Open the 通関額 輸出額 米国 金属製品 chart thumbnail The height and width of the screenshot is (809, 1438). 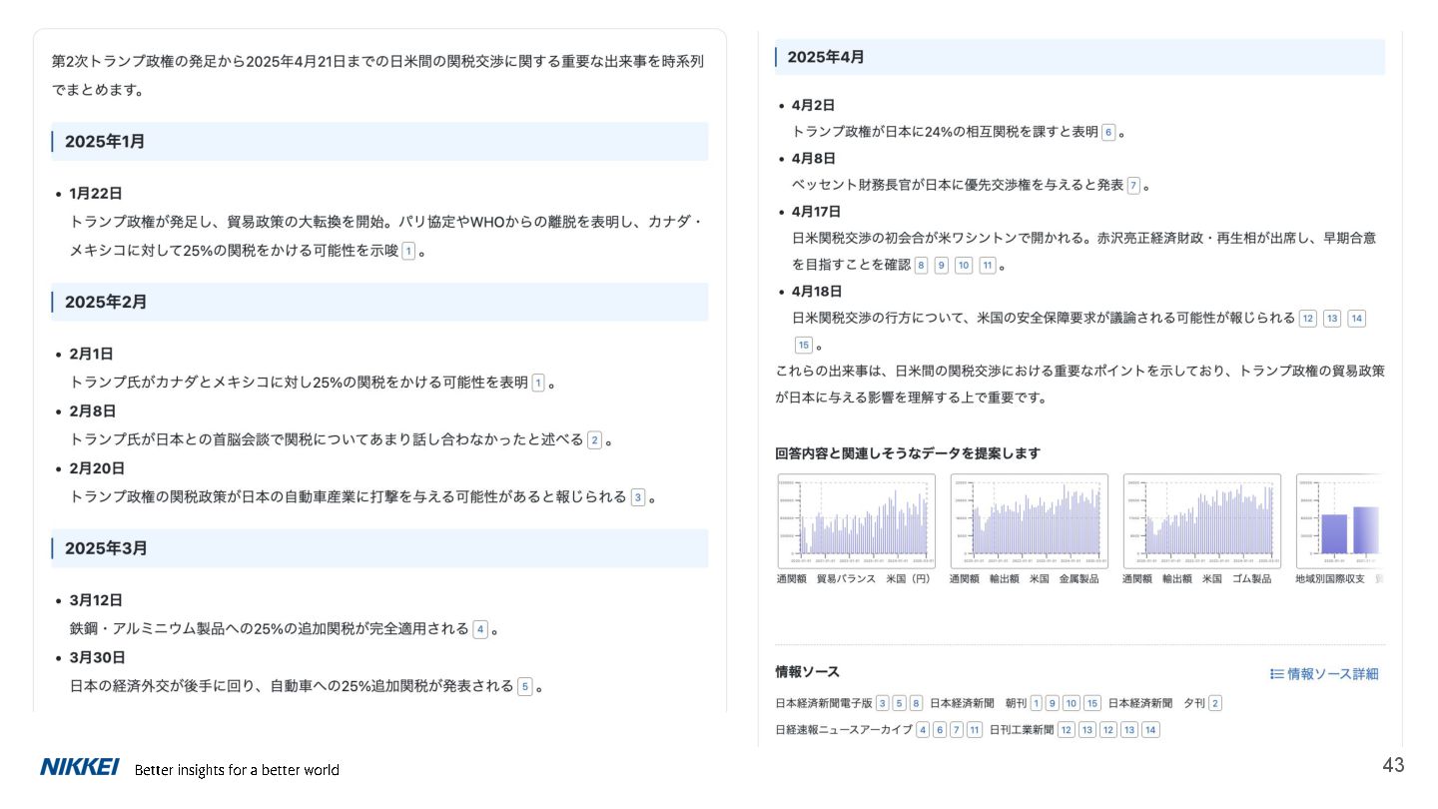[x=1029, y=521]
